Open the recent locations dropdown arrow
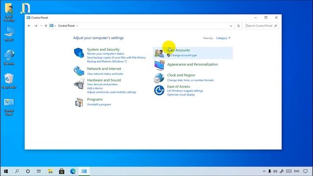The height and width of the screenshot is (176, 313). pyautogui.click(x=41, y=26)
